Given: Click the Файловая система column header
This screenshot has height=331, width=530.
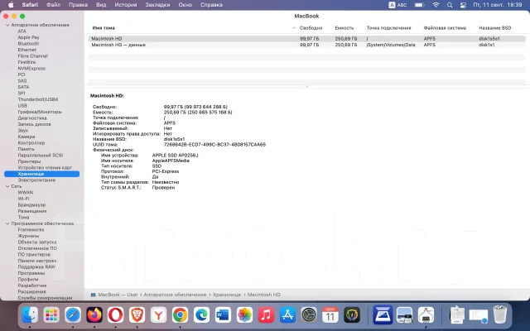Looking at the screenshot, I should 445,28.
